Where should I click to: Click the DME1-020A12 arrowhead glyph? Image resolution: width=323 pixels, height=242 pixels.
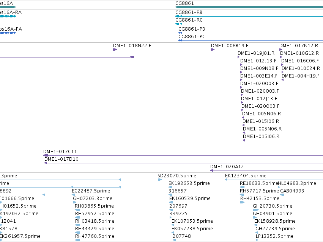tap(212, 171)
